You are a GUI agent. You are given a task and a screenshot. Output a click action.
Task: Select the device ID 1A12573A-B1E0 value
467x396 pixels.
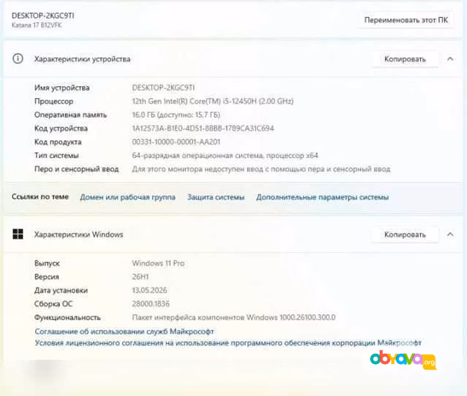pos(203,129)
